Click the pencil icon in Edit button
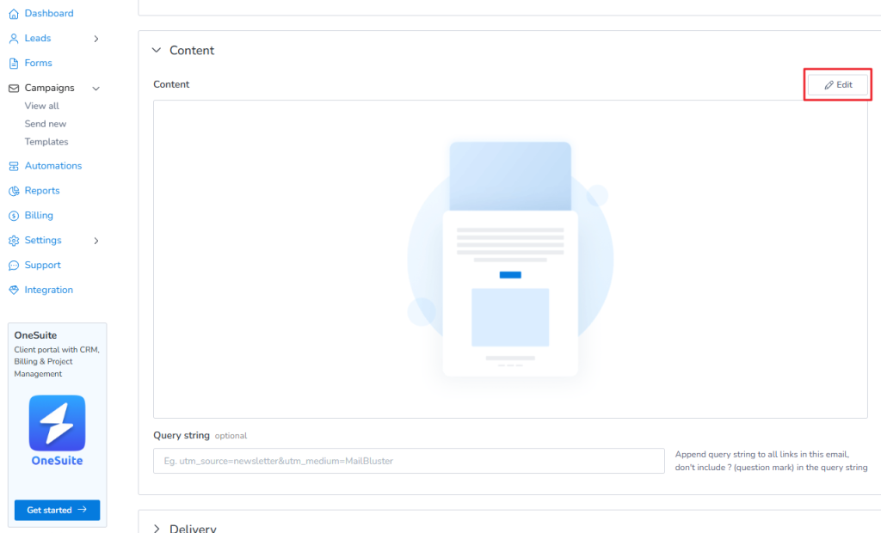This screenshot has height=533, width=881. point(829,85)
